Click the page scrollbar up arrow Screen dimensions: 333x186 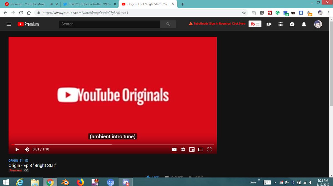coord(331,19)
